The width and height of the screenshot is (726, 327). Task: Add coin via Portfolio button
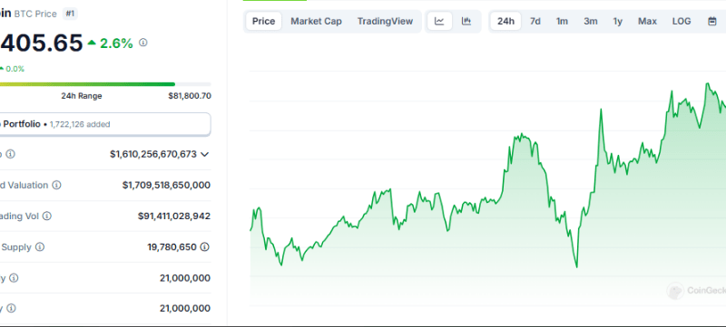click(104, 124)
